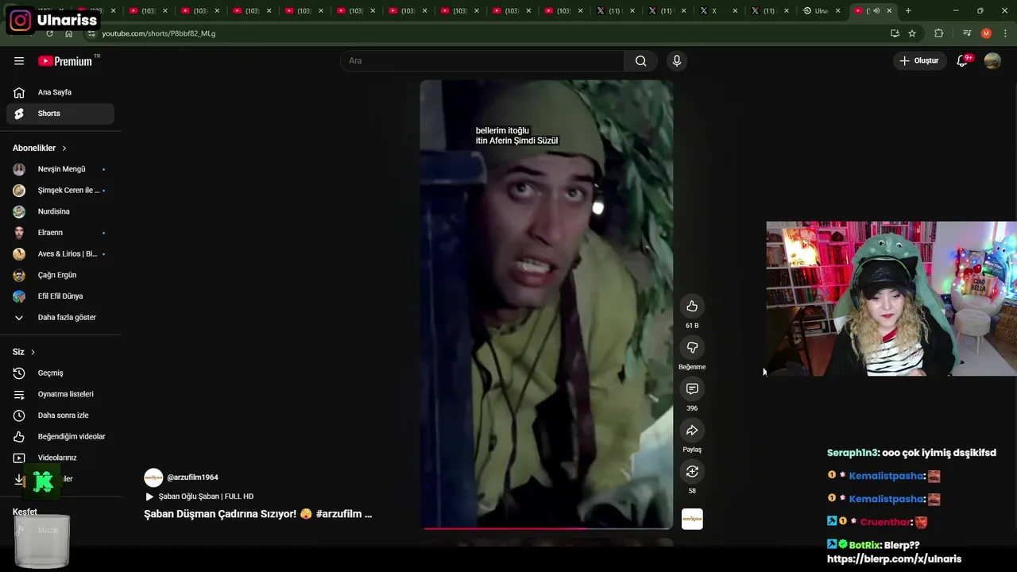Focus the Ara search field
The image size is (1017, 572).
[x=482, y=61]
